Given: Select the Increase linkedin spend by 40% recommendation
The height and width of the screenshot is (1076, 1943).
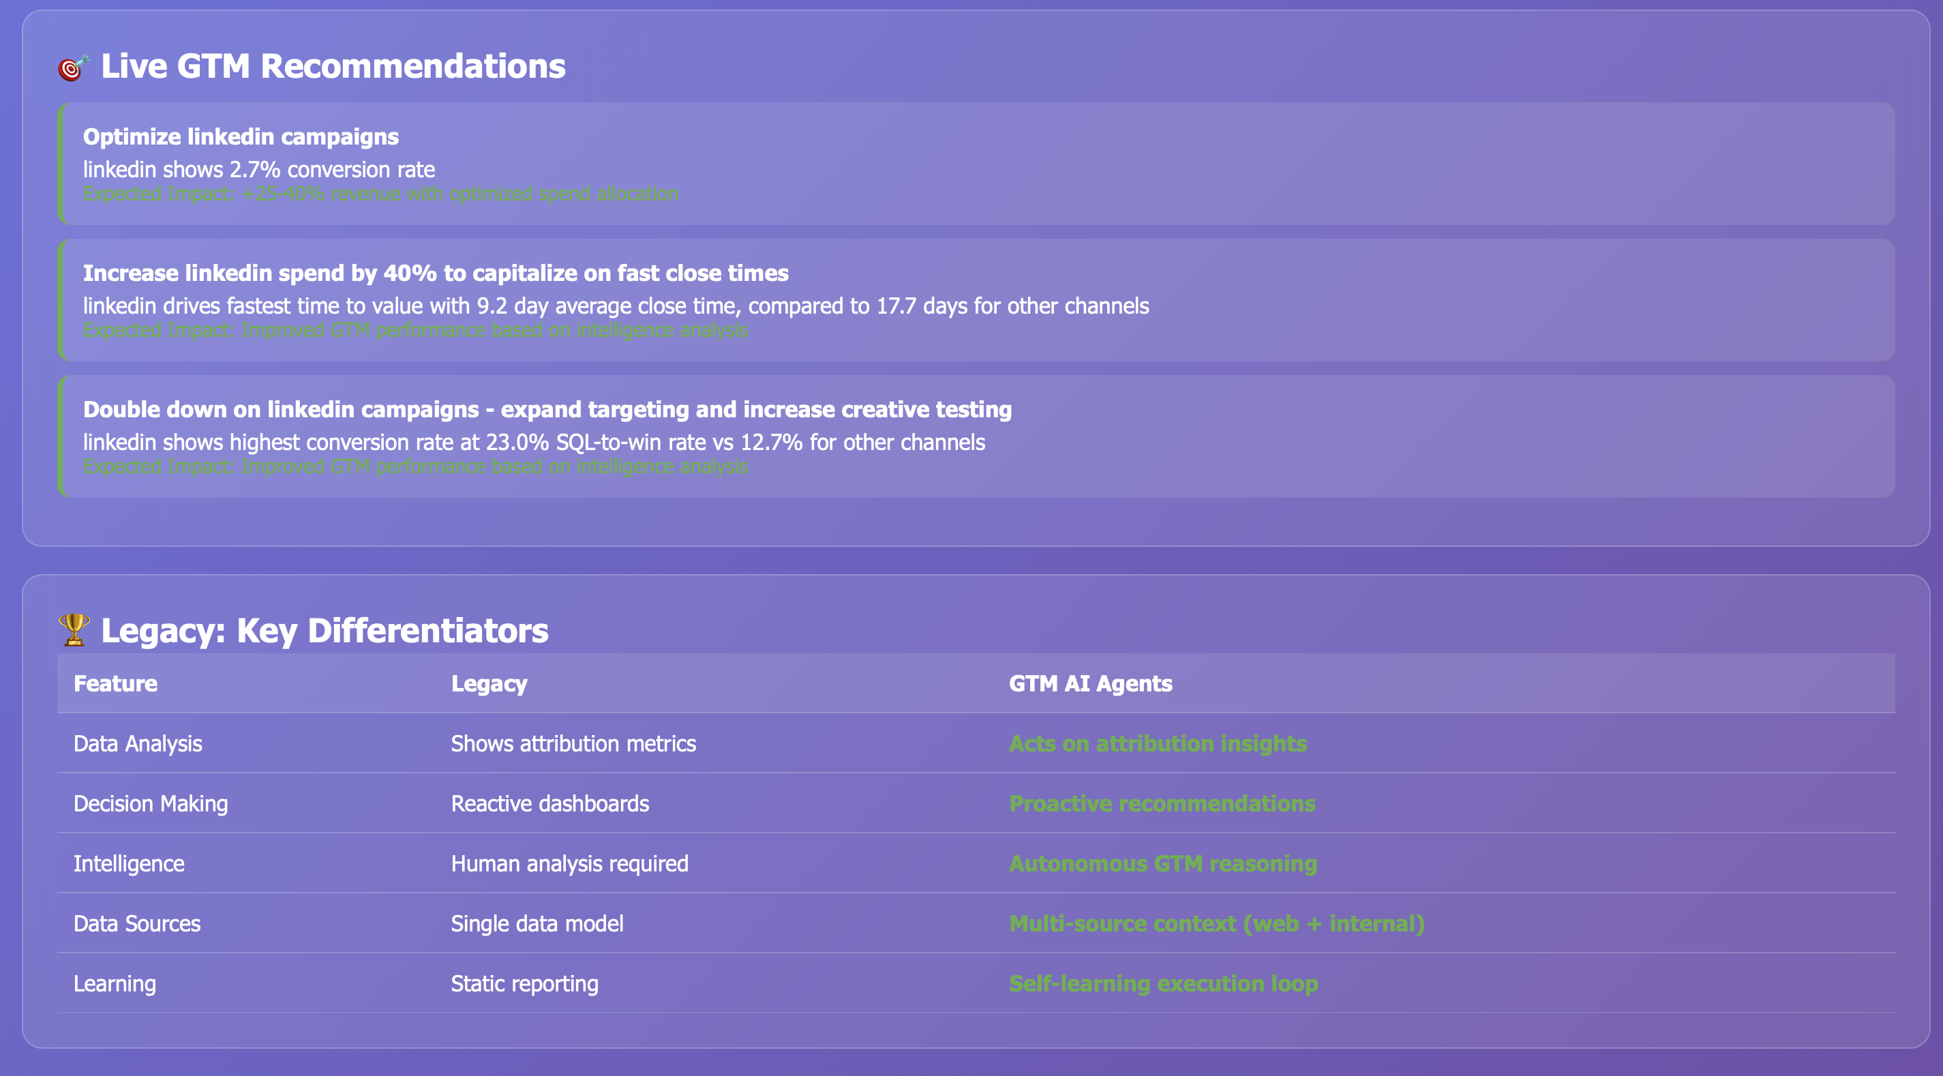Looking at the screenshot, I should tap(435, 273).
